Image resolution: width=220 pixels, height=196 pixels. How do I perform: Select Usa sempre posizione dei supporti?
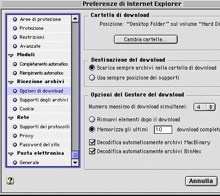click(x=92, y=78)
